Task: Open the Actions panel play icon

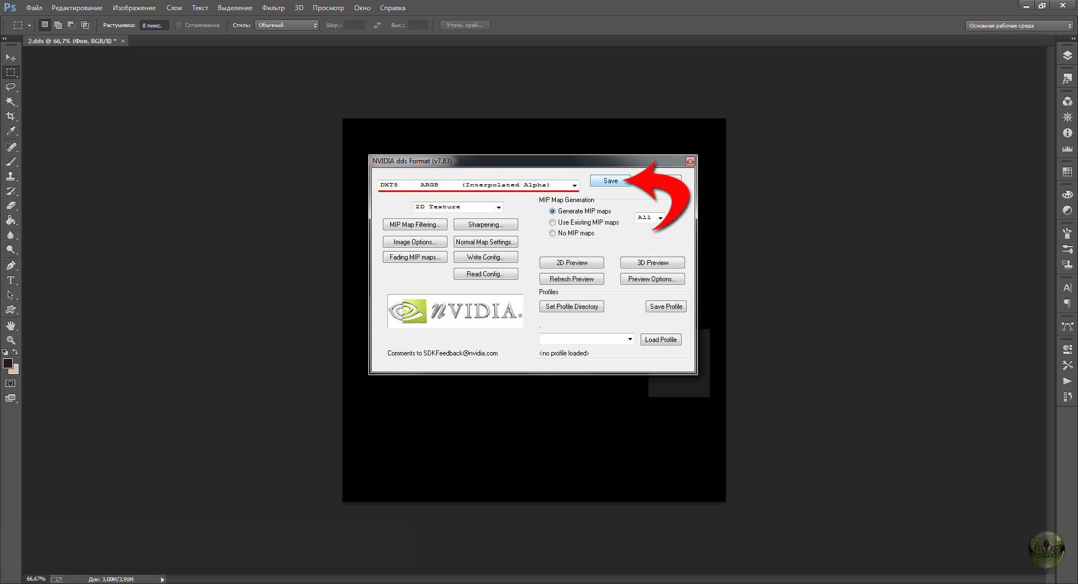Action: (x=1067, y=381)
